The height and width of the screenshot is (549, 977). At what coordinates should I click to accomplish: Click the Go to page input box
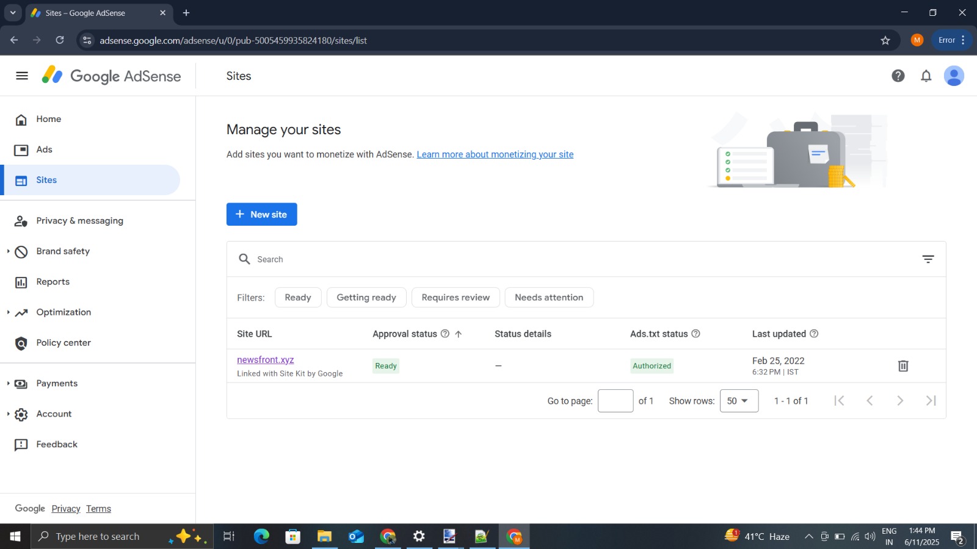point(616,401)
